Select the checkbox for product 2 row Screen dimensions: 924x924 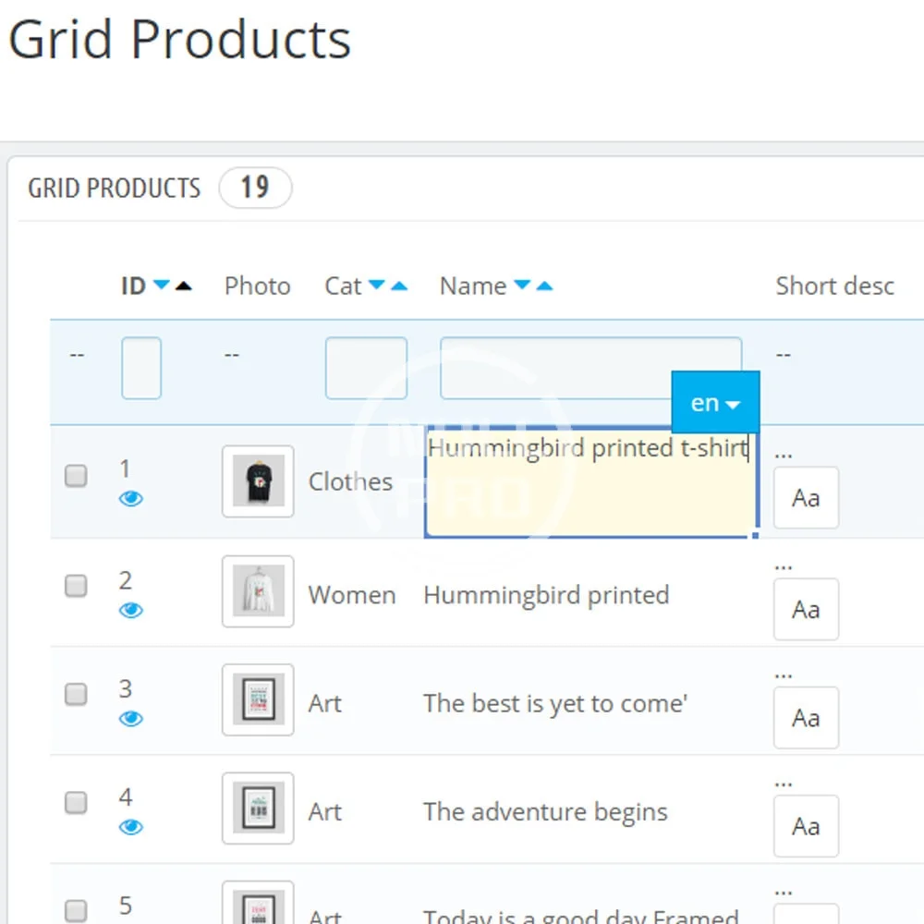[x=76, y=586]
